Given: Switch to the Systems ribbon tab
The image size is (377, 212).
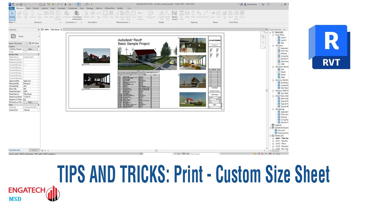Looking at the screenshot, I should tap(44, 8).
